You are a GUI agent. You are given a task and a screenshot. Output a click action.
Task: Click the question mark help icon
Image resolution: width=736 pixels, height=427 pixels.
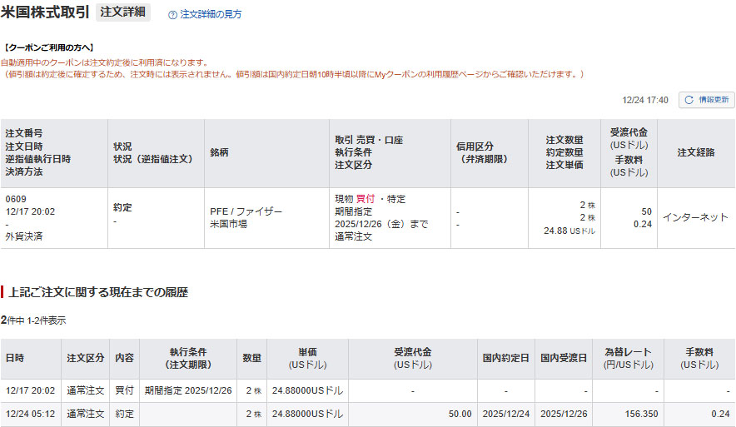coord(172,14)
